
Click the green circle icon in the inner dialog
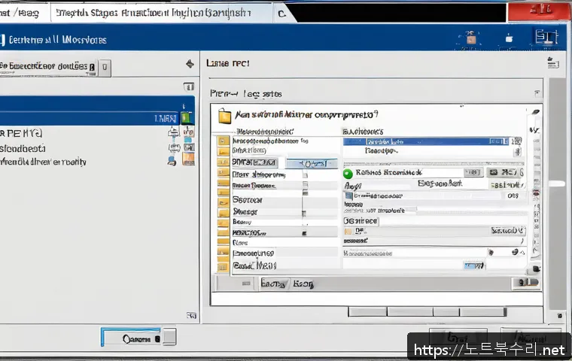348,174
